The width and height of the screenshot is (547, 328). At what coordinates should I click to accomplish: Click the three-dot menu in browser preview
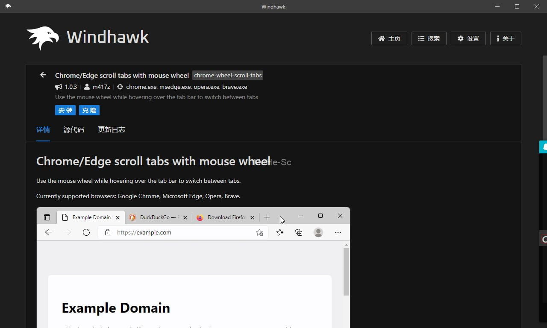338,232
